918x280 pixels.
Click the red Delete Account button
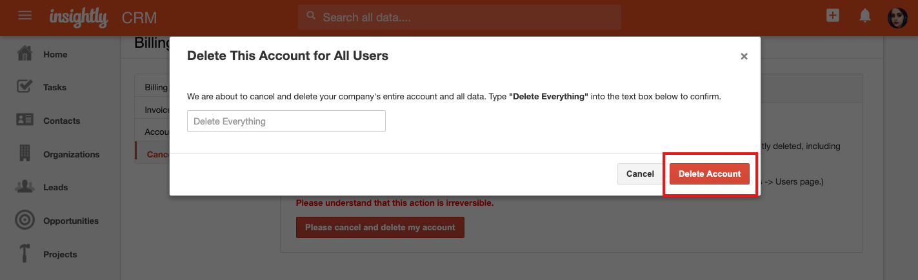tap(710, 174)
